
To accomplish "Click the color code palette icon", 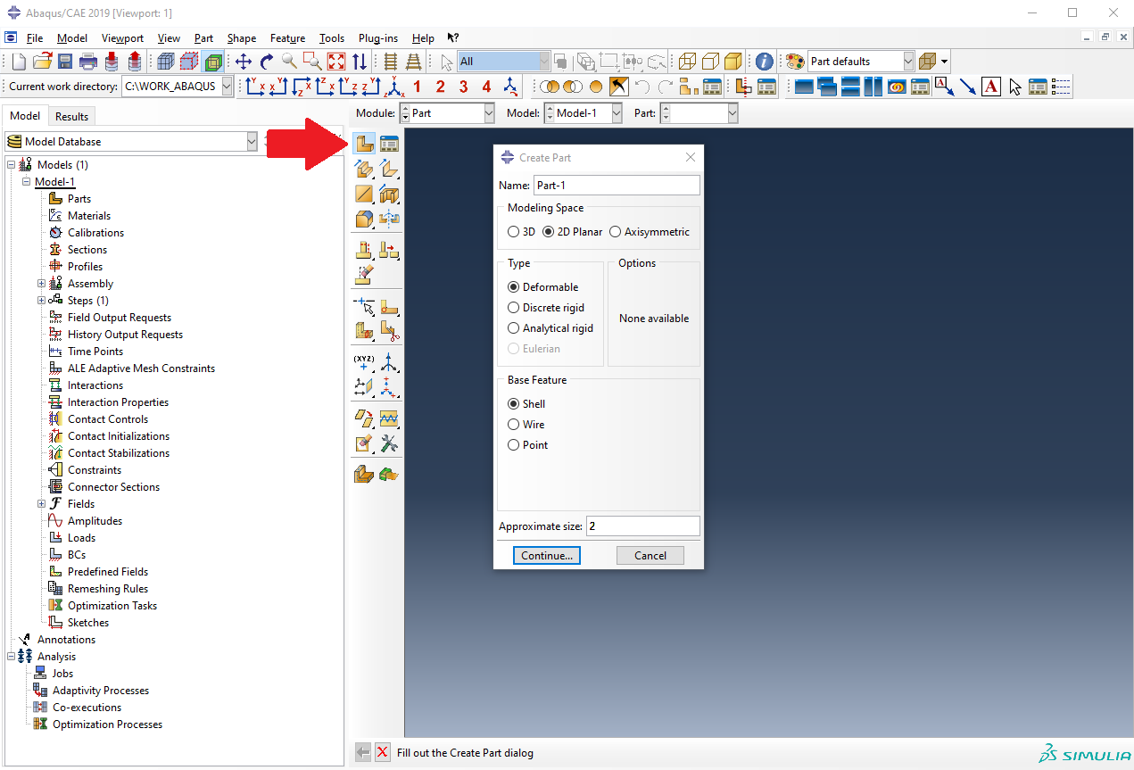I will click(x=795, y=62).
